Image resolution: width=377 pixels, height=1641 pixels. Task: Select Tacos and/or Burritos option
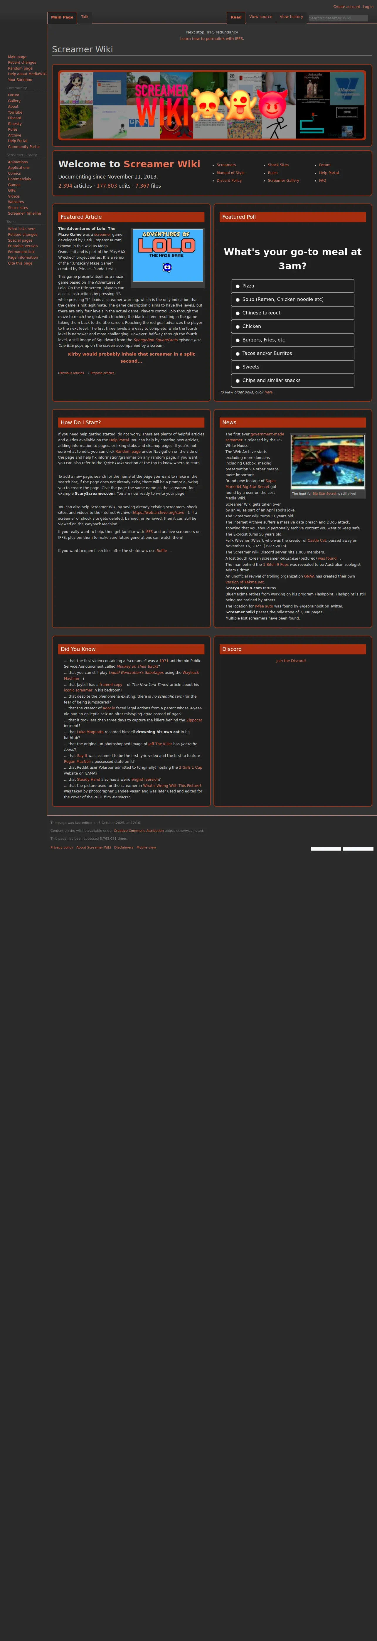292,353
